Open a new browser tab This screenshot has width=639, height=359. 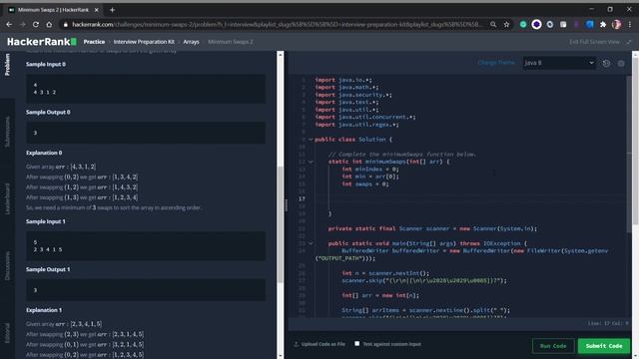click(112, 10)
